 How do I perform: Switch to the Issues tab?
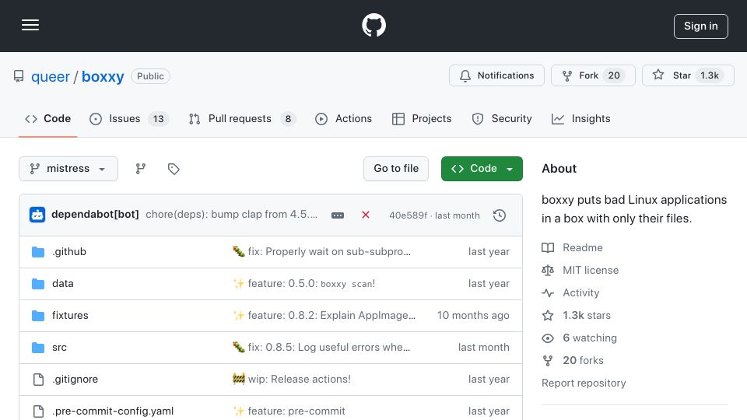129,118
